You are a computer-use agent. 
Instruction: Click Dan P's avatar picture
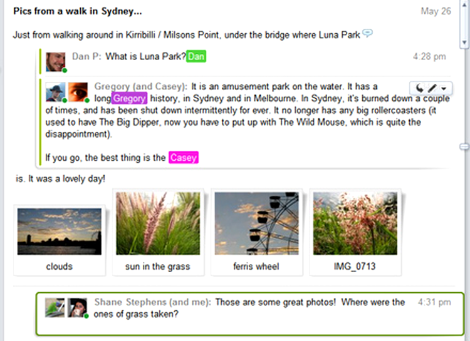(x=55, y=62)
